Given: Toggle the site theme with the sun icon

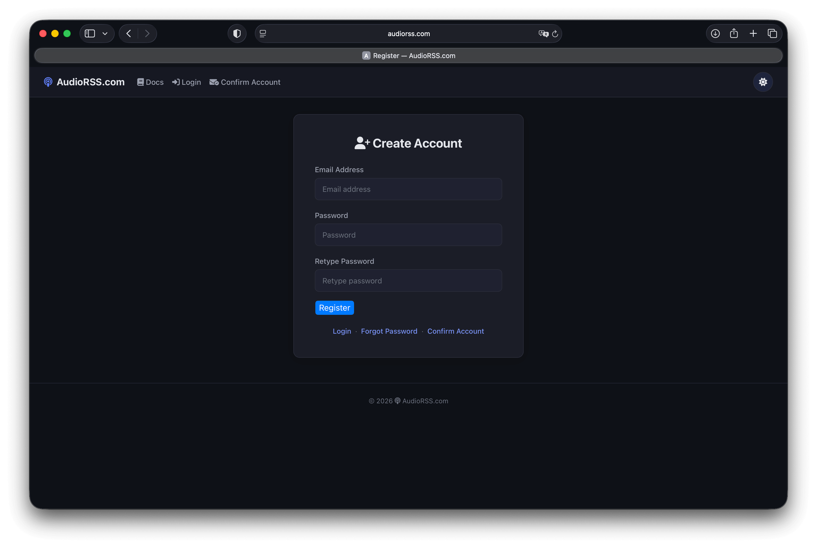Looking at the screenshot, I should click(763, 82).
